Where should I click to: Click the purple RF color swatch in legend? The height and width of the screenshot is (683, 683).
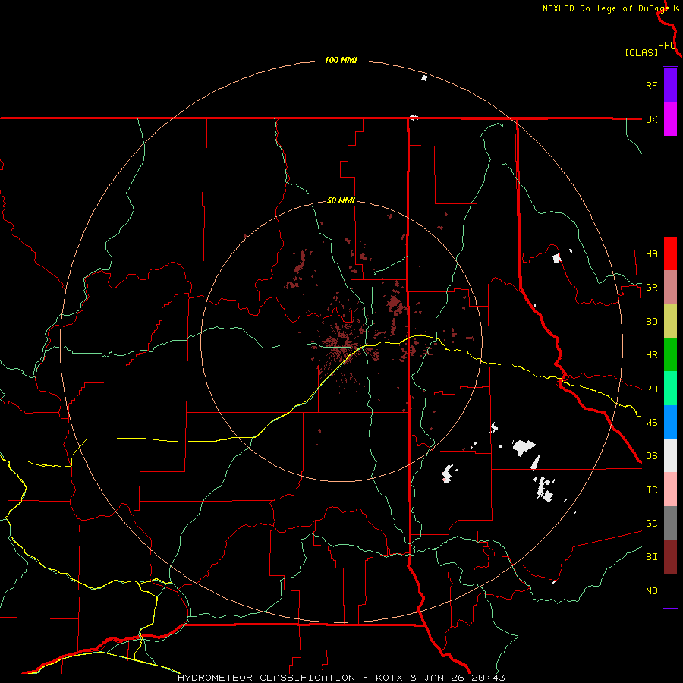click(x=670, y=84)
